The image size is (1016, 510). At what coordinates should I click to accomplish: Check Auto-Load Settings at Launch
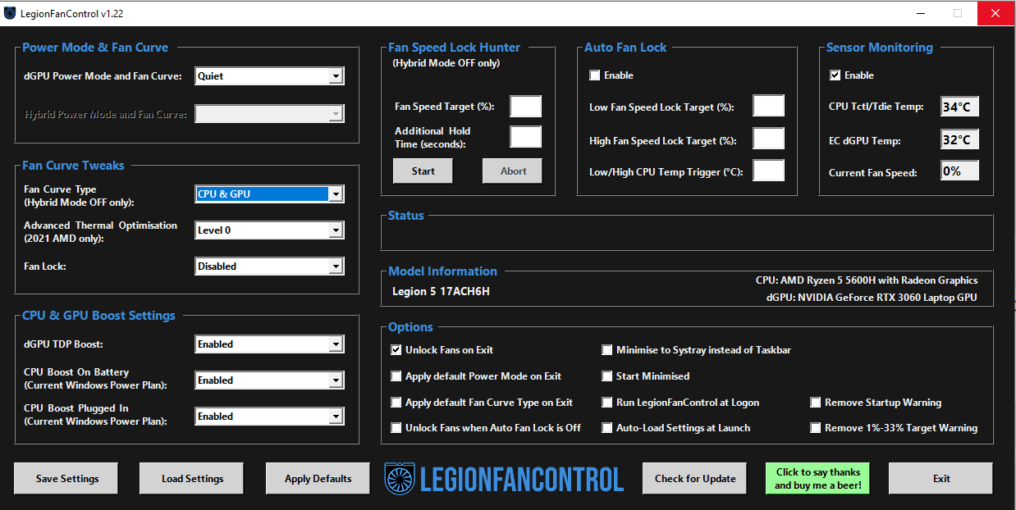point(607,428)
